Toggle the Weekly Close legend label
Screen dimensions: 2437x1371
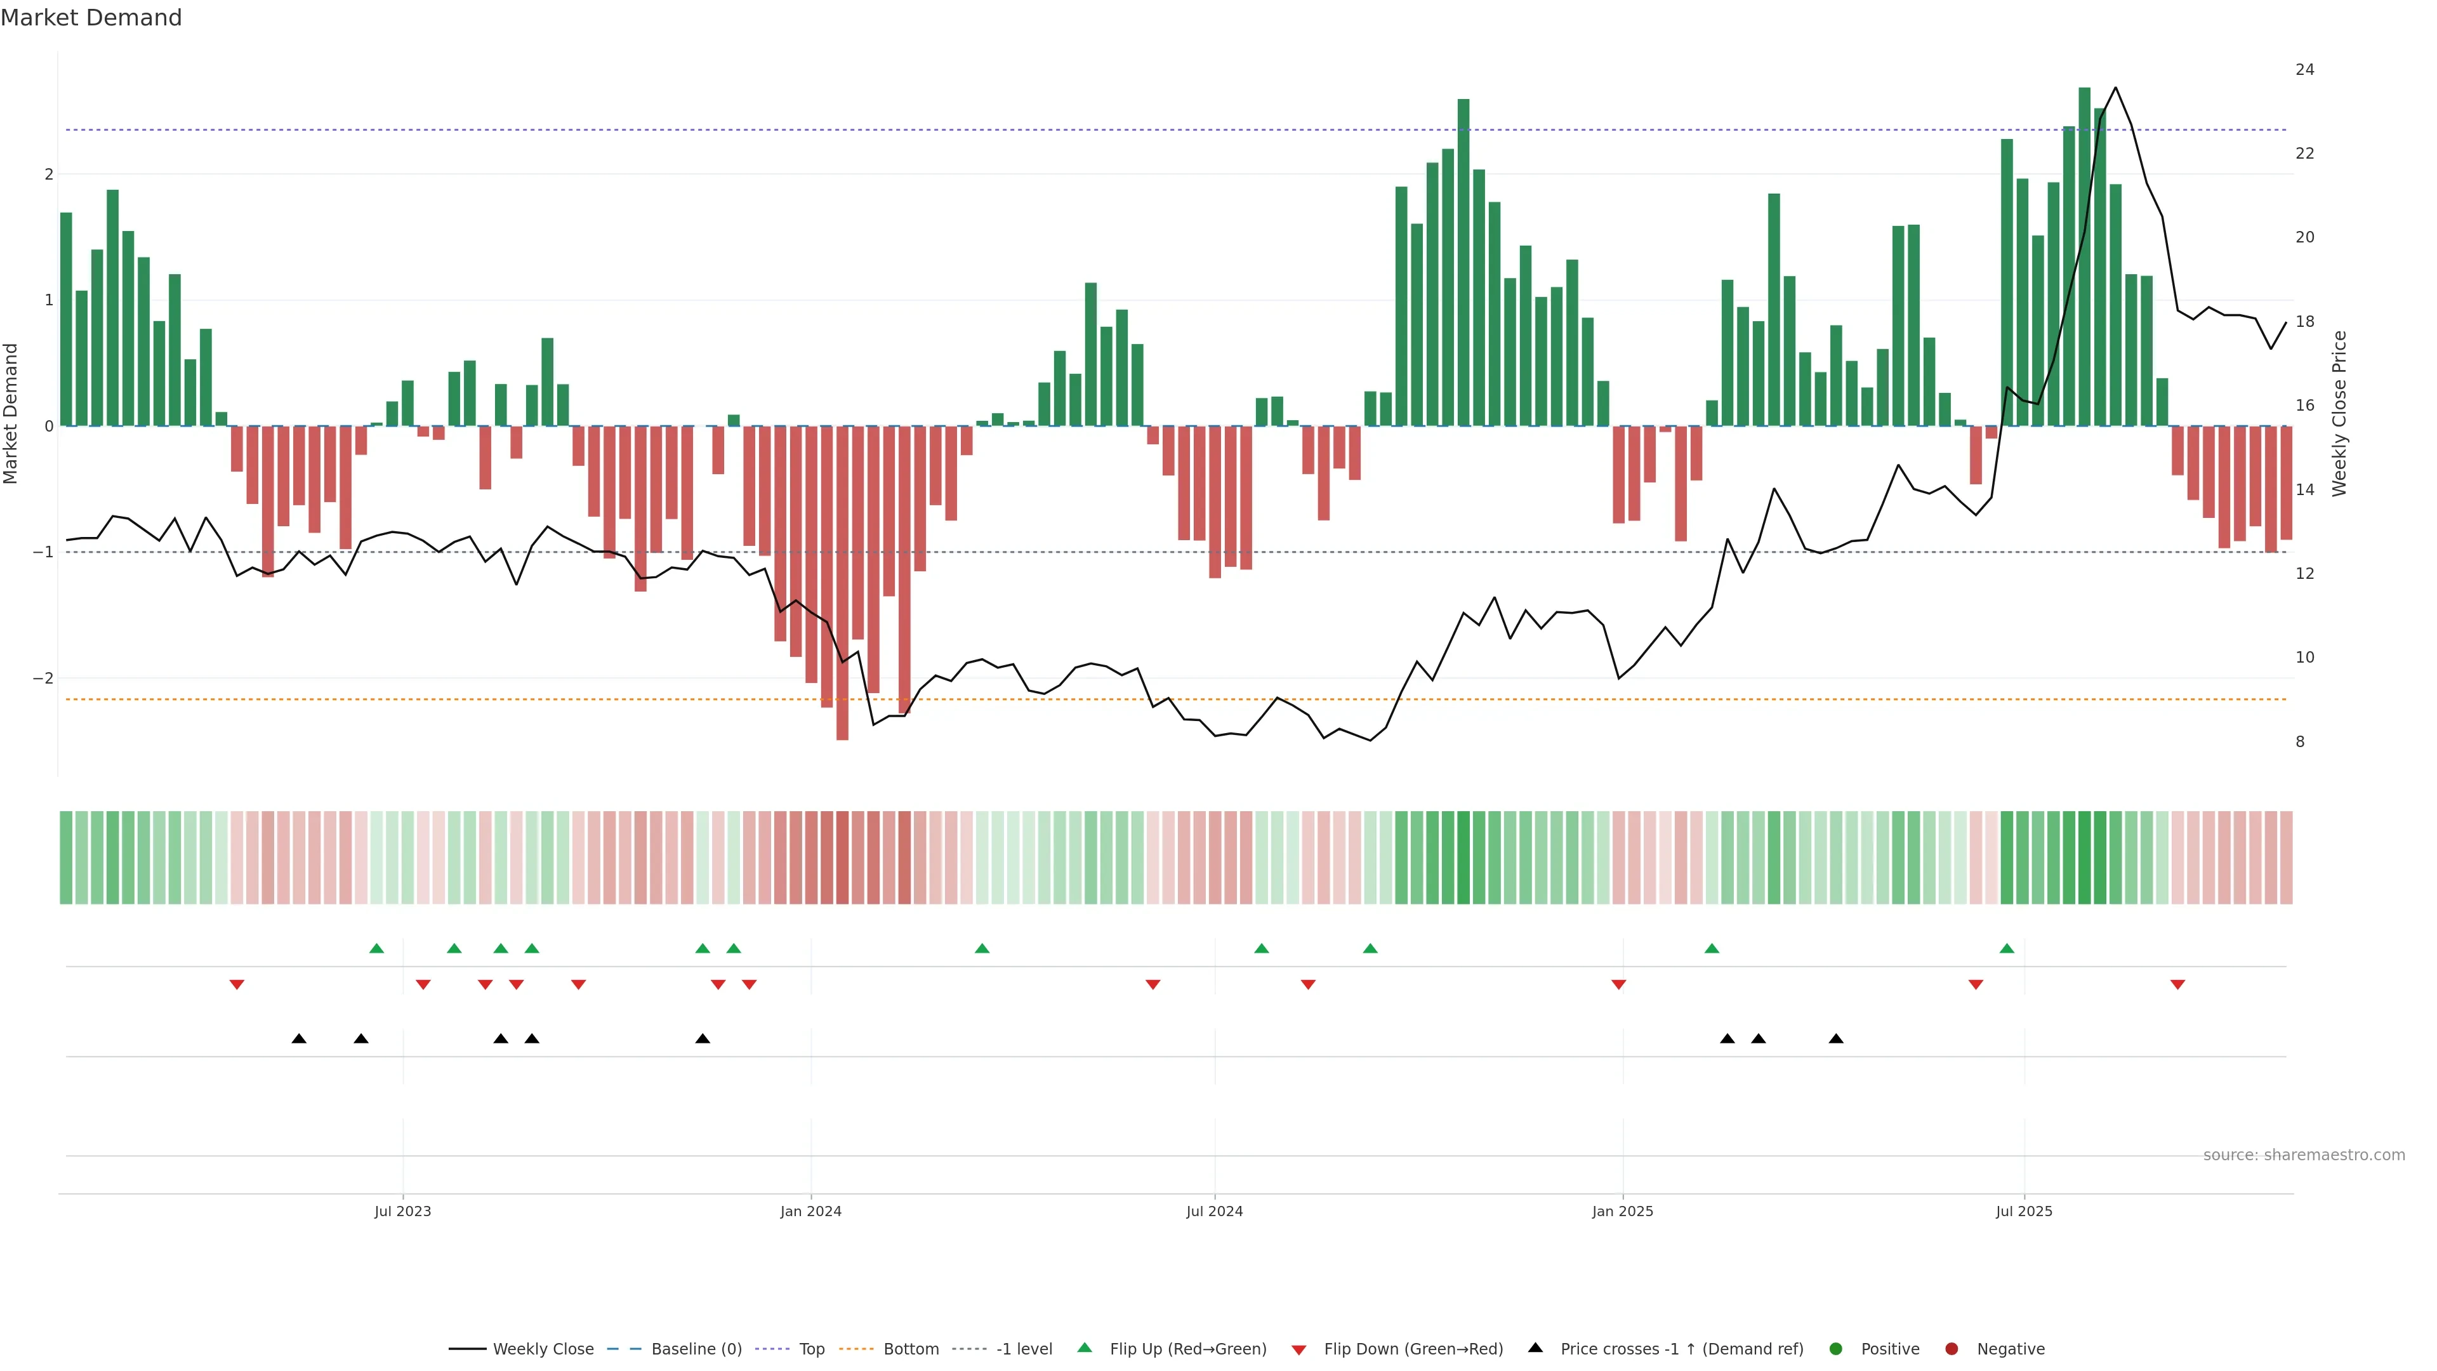tap(543, 1349)
